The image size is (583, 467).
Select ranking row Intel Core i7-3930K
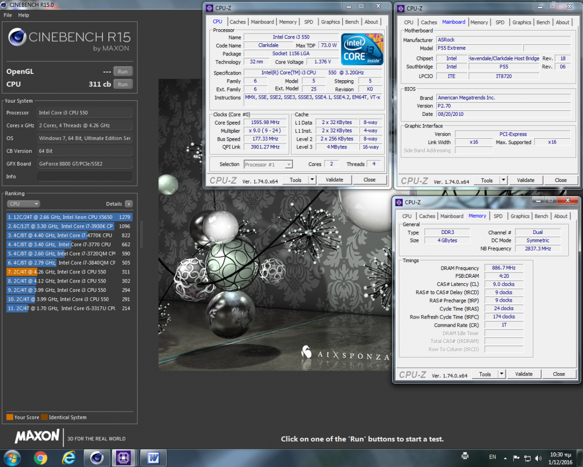pyautogui.click(x=69, y=226)
